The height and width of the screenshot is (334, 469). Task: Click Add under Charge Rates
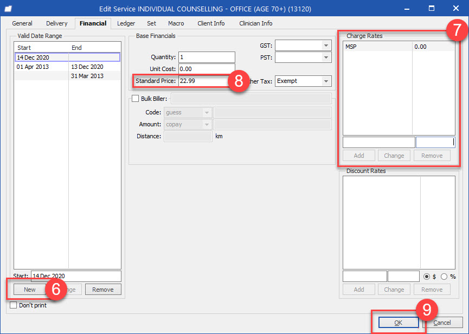coord(358,155)
